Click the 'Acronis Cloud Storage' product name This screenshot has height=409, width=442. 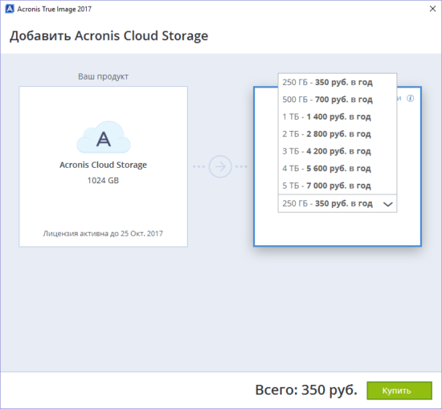pos(103,165)
